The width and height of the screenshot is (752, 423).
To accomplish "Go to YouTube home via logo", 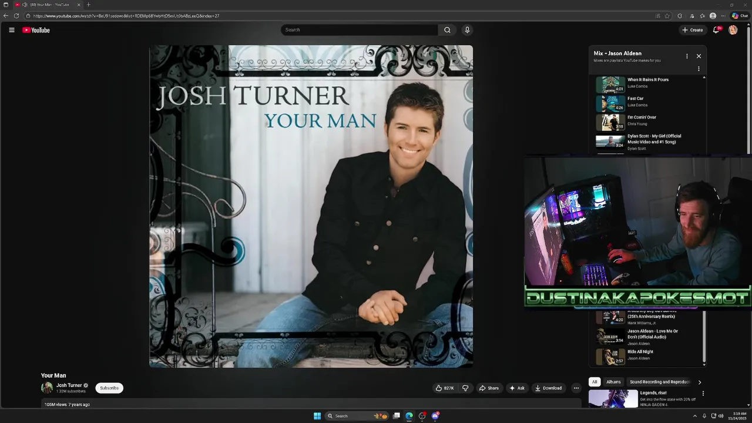I will click(36, 30).
